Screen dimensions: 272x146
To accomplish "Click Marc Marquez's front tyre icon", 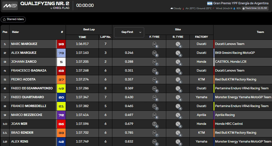I will pos(155,44).
